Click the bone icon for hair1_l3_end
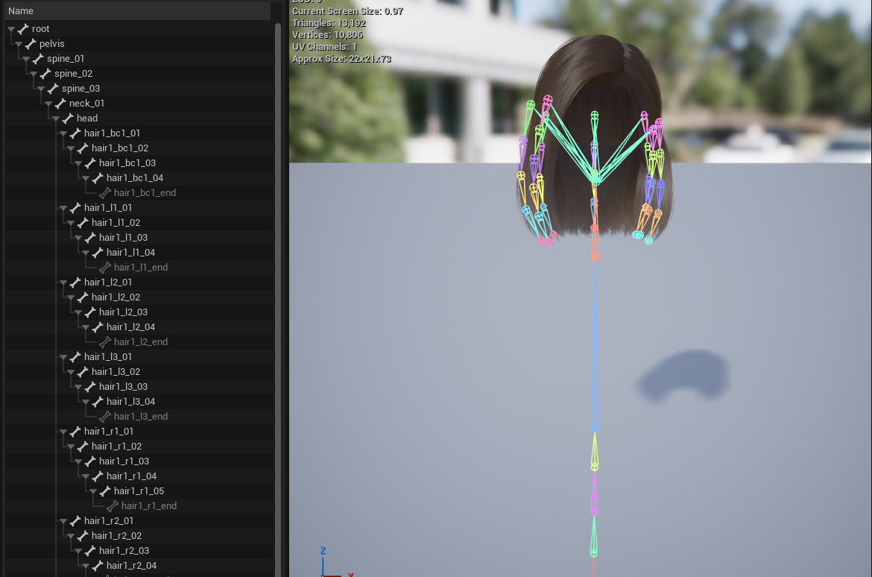The width and height of the screenshot is (872, 577). 105,417
